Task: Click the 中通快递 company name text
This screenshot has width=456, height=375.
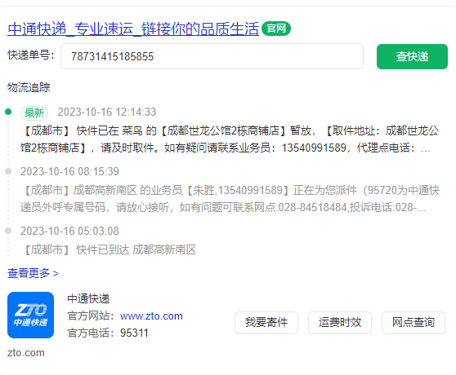Action: point(88,298)
